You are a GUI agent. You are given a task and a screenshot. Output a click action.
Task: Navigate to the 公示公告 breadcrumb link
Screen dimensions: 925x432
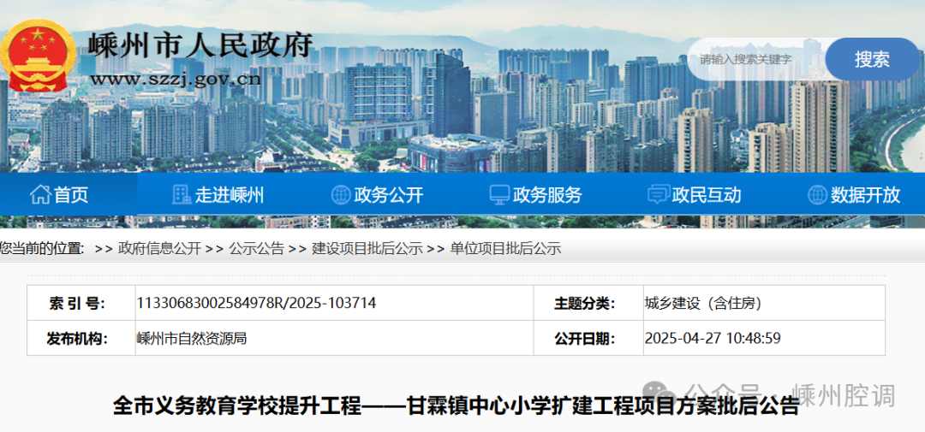(256, 248)
